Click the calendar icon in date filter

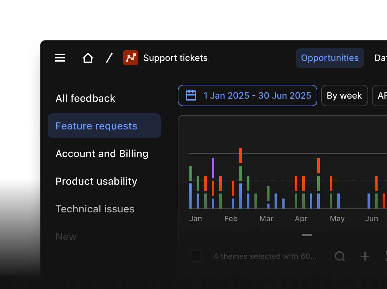191,95
